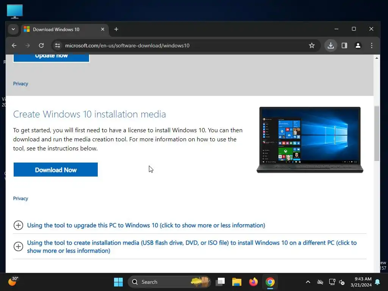This screenshot has width=388, height=291.
Task: Open the weather widget showing 30°
Action: (x=13, y=282)
